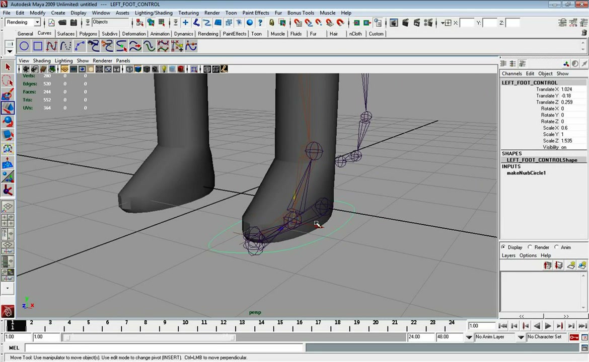
Task: Select the arrow Select tool
Action: (8, 67)
